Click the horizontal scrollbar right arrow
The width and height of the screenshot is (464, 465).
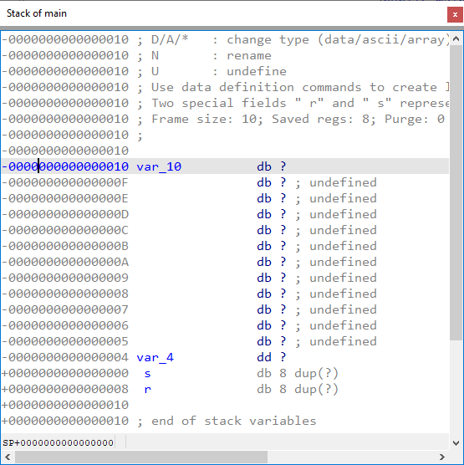click(442, 457)
